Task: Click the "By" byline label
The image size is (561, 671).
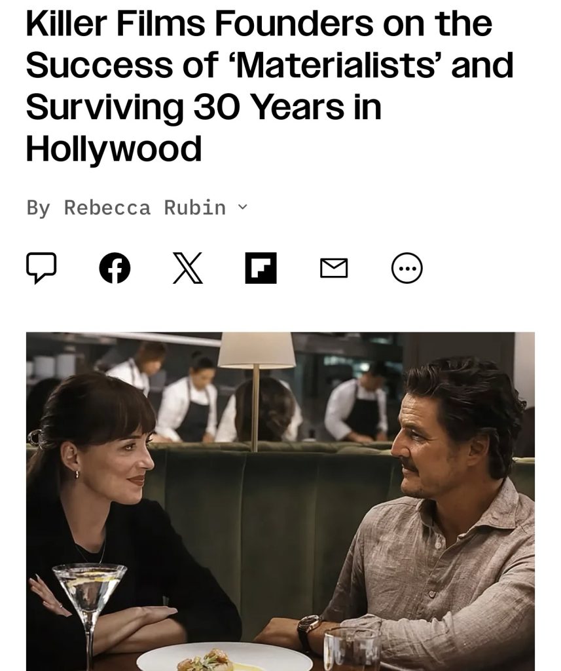Action: pos(38,208)
